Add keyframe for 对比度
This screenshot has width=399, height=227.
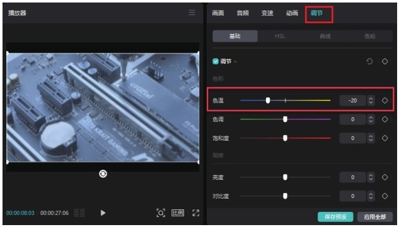(385, 196)
